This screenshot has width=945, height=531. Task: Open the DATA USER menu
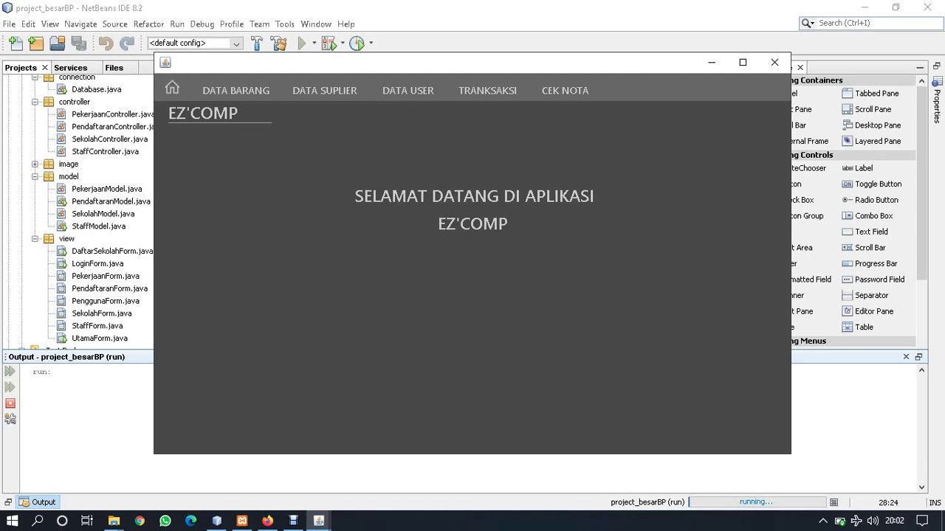(408, 91)
